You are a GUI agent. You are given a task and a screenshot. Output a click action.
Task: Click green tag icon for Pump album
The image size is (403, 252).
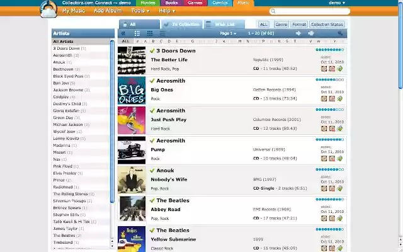340,158
